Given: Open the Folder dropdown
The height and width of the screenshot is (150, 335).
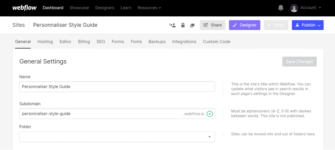Looking at the screenshot, I should pyautogui.click(x=117, y=137).
